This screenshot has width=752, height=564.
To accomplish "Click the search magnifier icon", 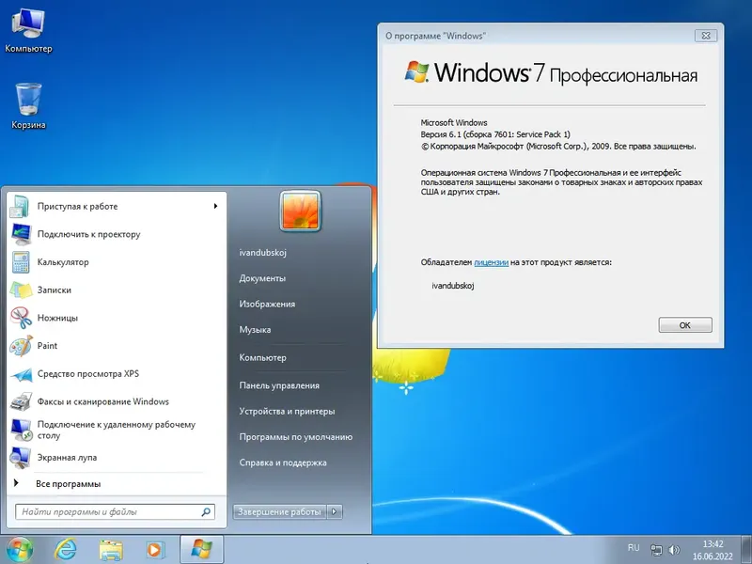I will pos(206,511).
